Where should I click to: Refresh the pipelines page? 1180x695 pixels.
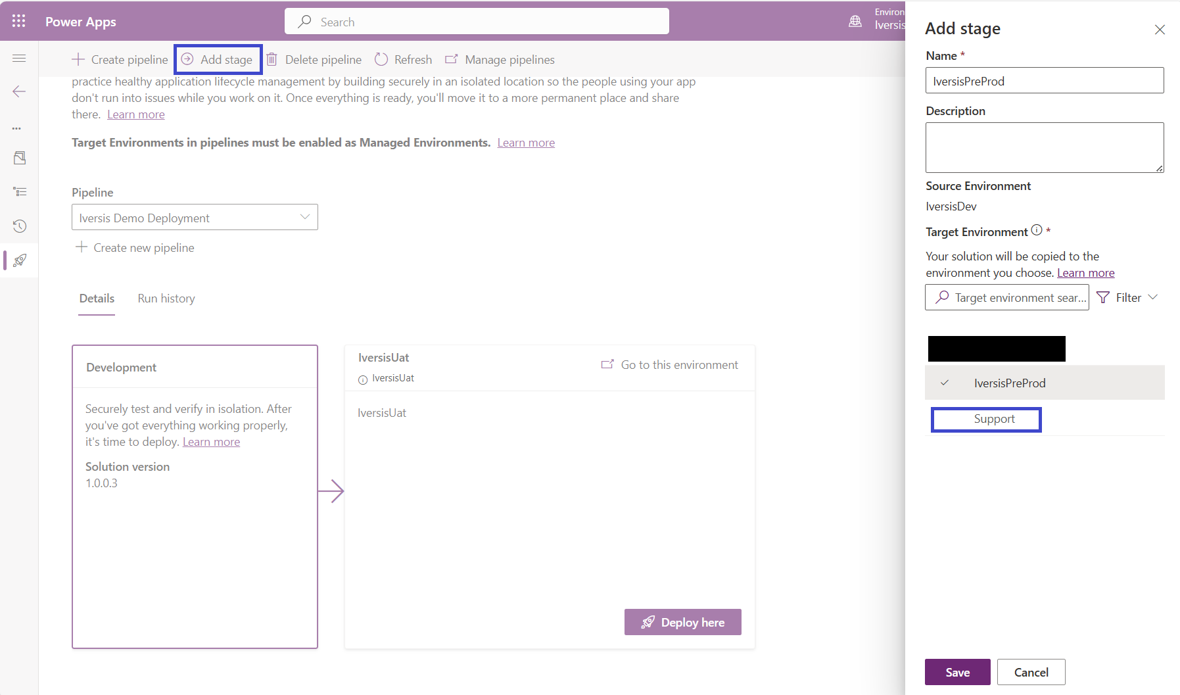404,60
